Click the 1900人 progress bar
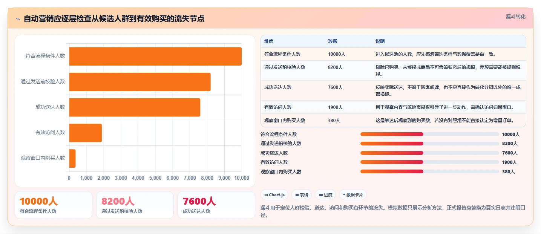This screenshot has width=541, height=234. (x=430, y=162)
